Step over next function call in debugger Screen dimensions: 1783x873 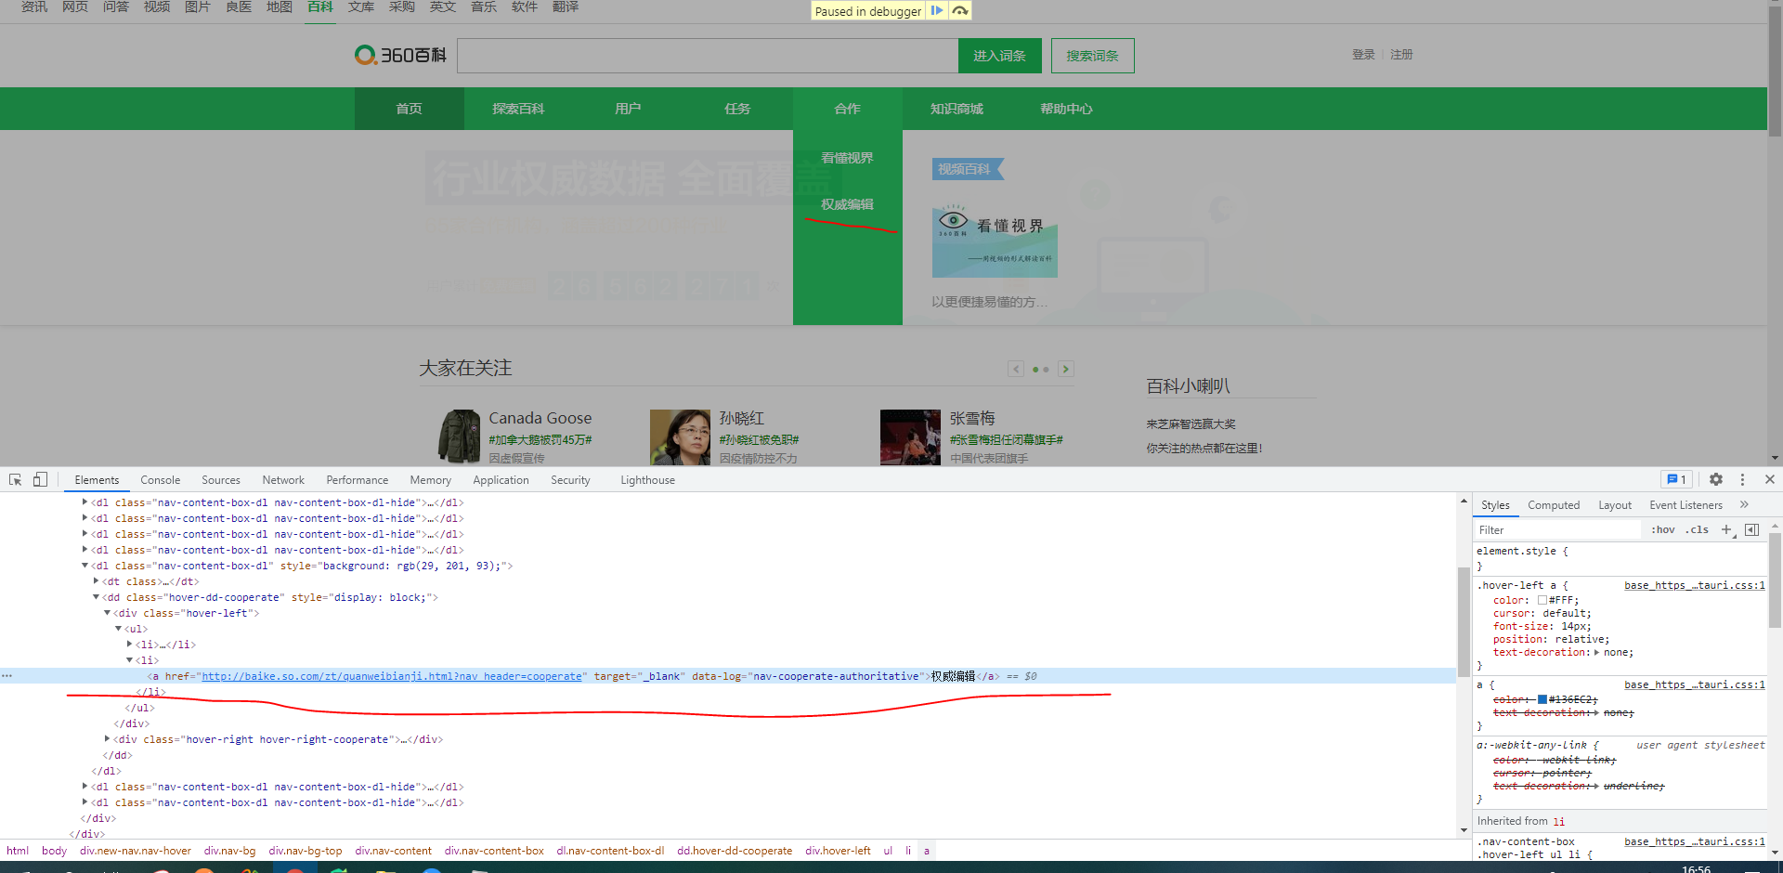(x=961, y=10)
